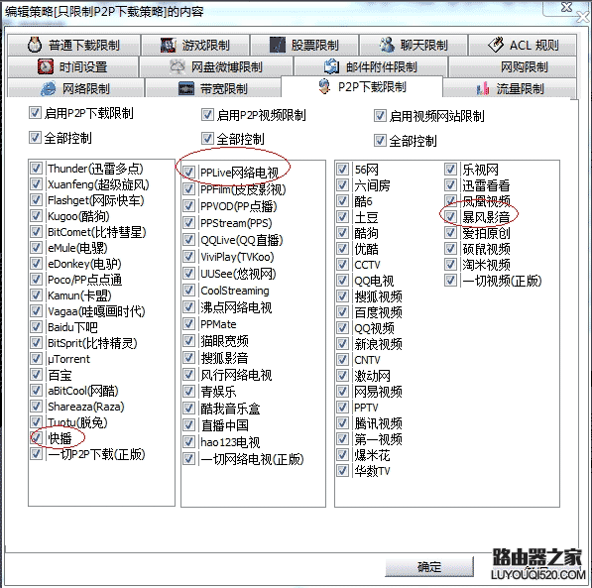Uncheck 全部控制 under 视频网站限制
Image resolution: width=592 pixels, height=588 pixels.
click(380, 141)
